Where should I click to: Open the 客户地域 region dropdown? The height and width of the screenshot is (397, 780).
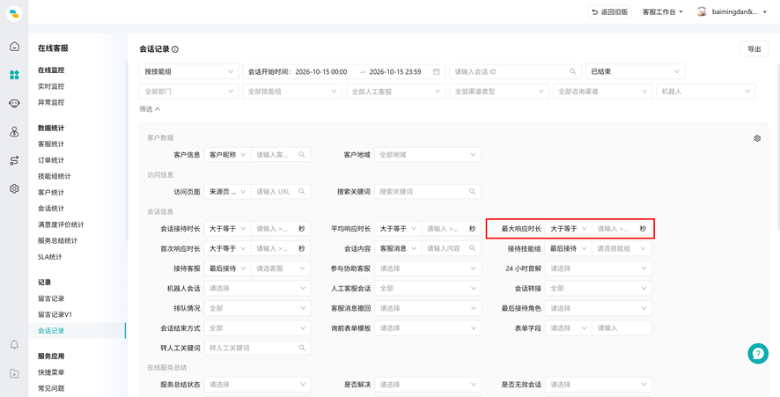click(x=427, y=155)
